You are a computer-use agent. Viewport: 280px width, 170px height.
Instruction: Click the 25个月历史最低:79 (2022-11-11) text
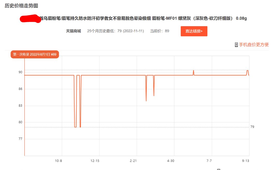pyautogui.click(x=116, y=31)
